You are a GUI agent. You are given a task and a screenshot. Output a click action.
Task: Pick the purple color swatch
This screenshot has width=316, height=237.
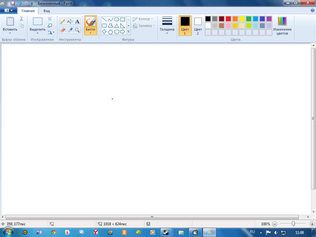pyautogui.click(x=269, y=19)
